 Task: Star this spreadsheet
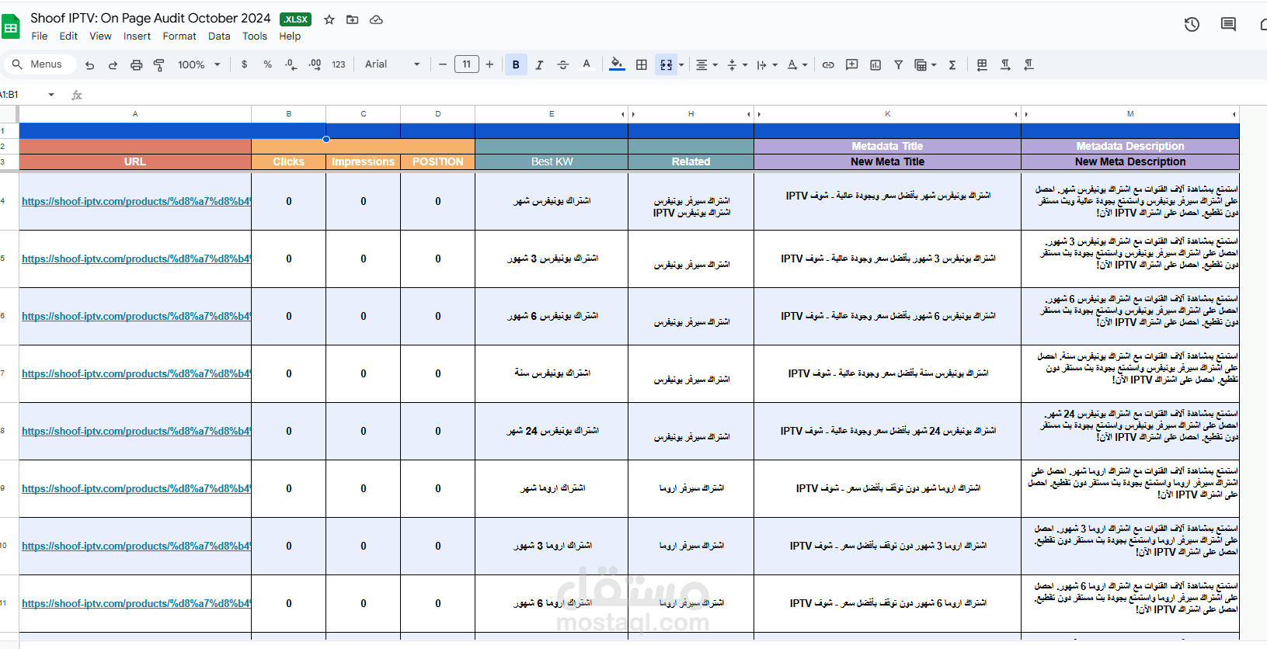(x=329, y=19)
